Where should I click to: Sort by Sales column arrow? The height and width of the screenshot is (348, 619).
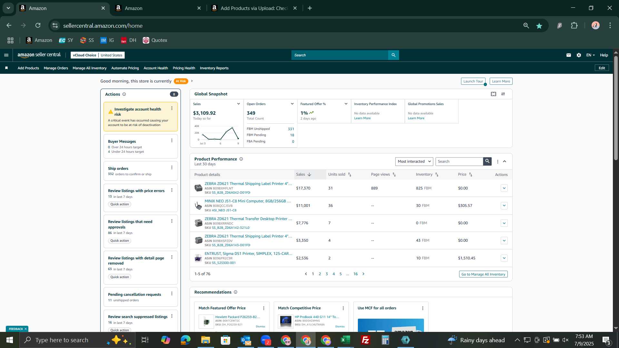click(309, 175)
